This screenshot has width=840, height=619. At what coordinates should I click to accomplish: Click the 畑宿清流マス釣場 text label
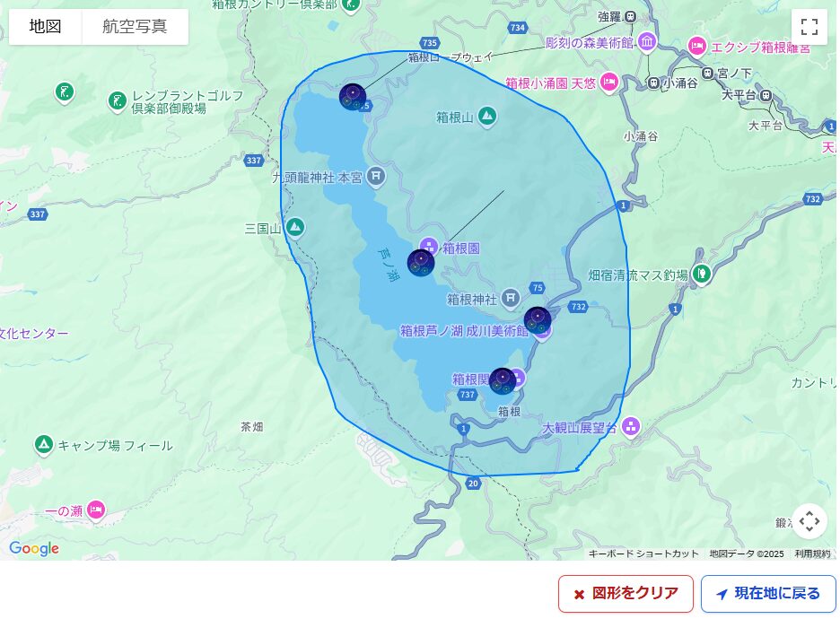tap(638, 275)
